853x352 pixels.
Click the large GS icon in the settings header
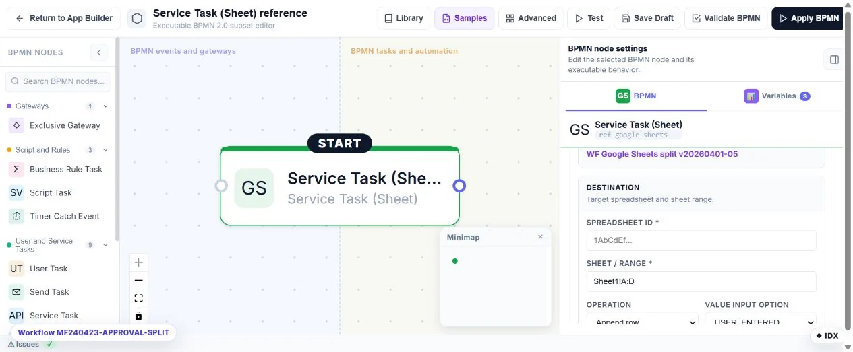click(580, 129)
